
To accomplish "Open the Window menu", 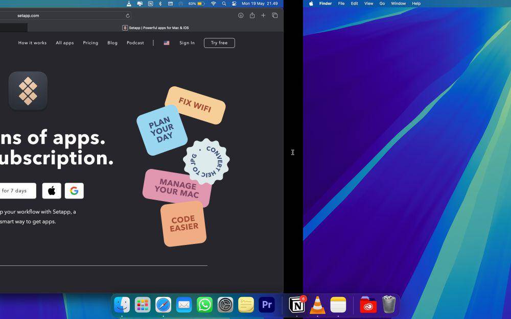I will click(x=399, y=4).
